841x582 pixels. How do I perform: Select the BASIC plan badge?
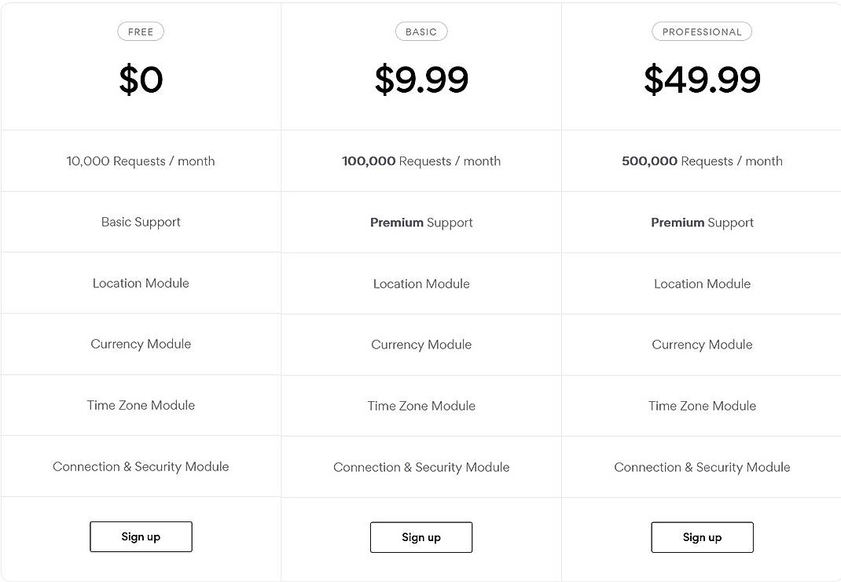tap(421, 31)
